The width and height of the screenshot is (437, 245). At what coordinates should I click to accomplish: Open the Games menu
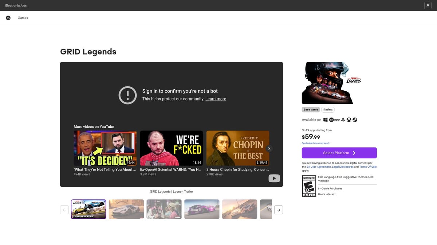point(23,18)
